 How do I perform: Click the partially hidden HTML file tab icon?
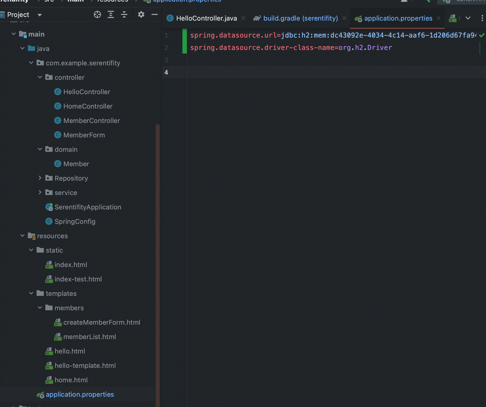[453, 18]
